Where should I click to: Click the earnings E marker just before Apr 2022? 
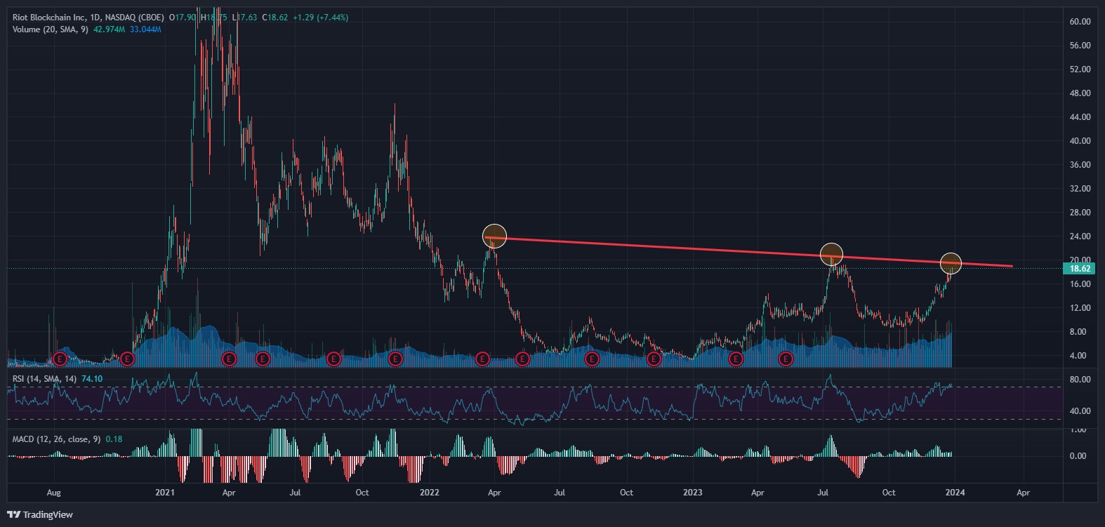(x=482, y=359)
